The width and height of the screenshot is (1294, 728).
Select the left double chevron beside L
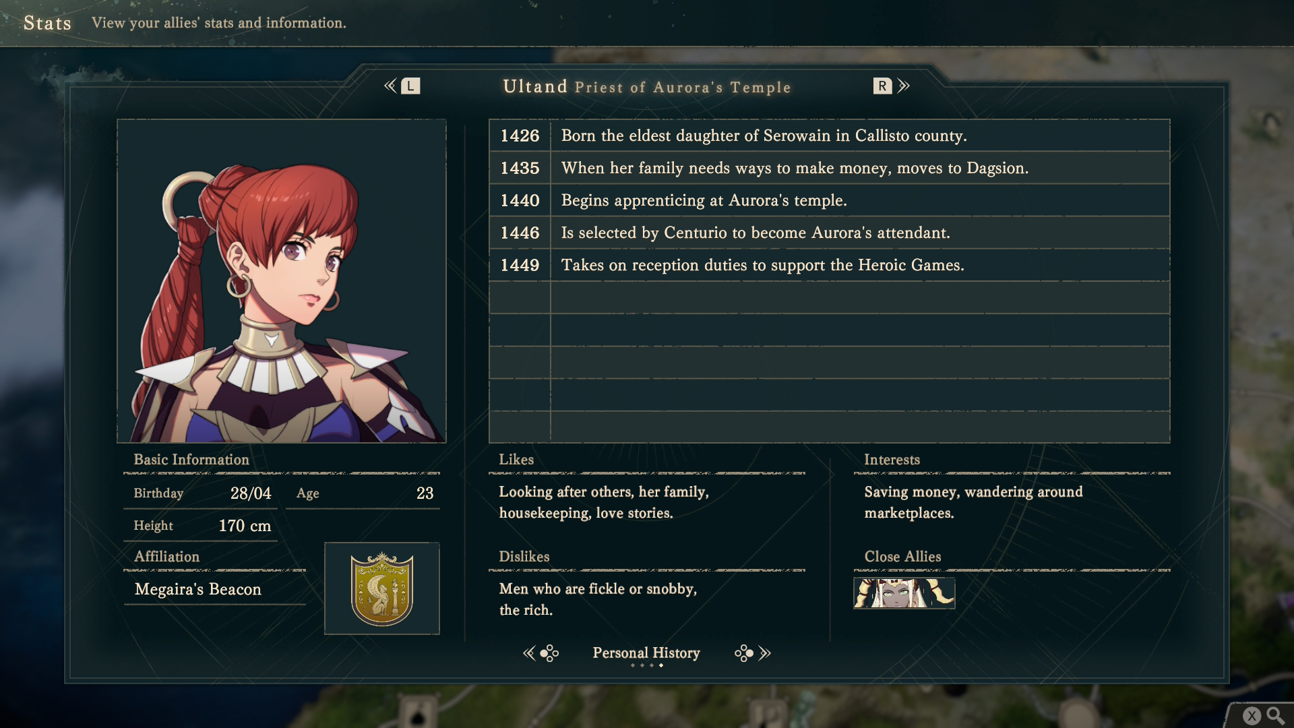[390, 86]
